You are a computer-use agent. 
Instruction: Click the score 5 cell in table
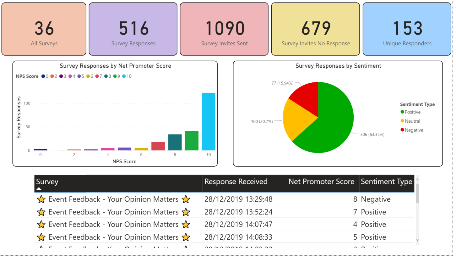[x=355, y=237]
